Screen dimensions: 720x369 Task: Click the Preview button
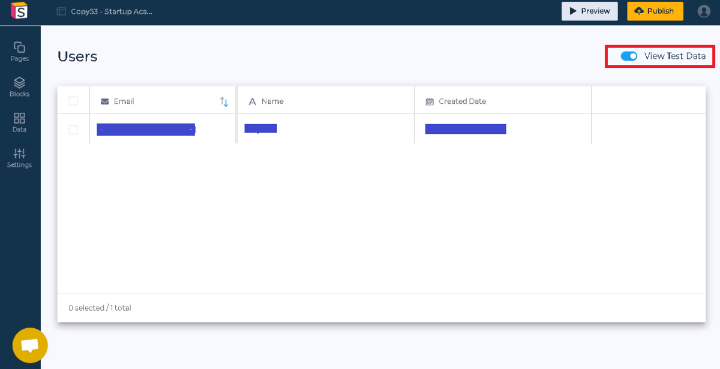tap(589, 11)
